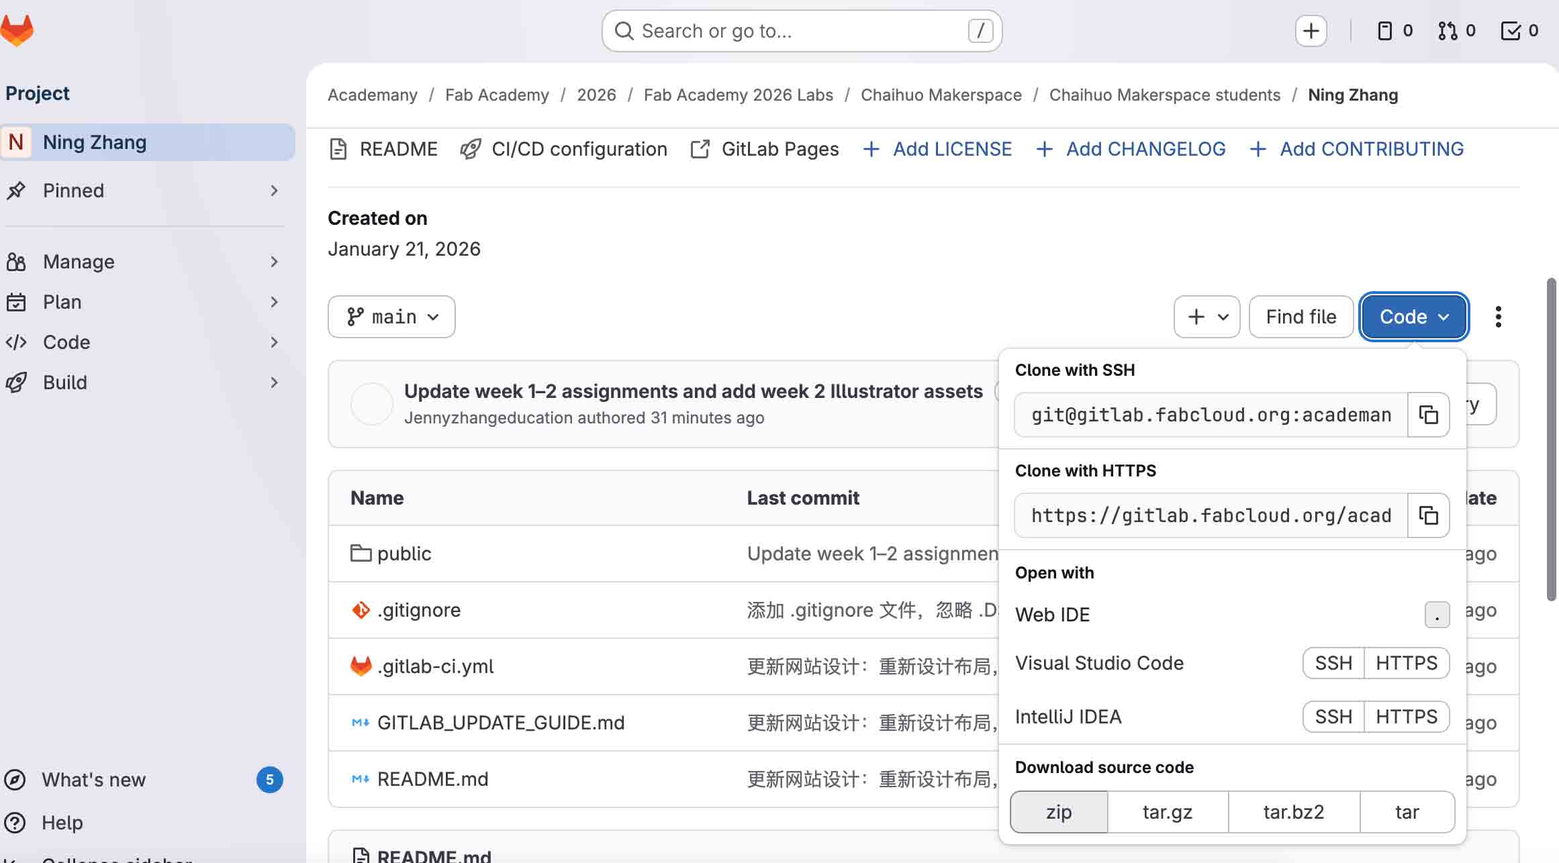
Task: Choose tar.bz2 source download
Action: tap(1293, 812)
